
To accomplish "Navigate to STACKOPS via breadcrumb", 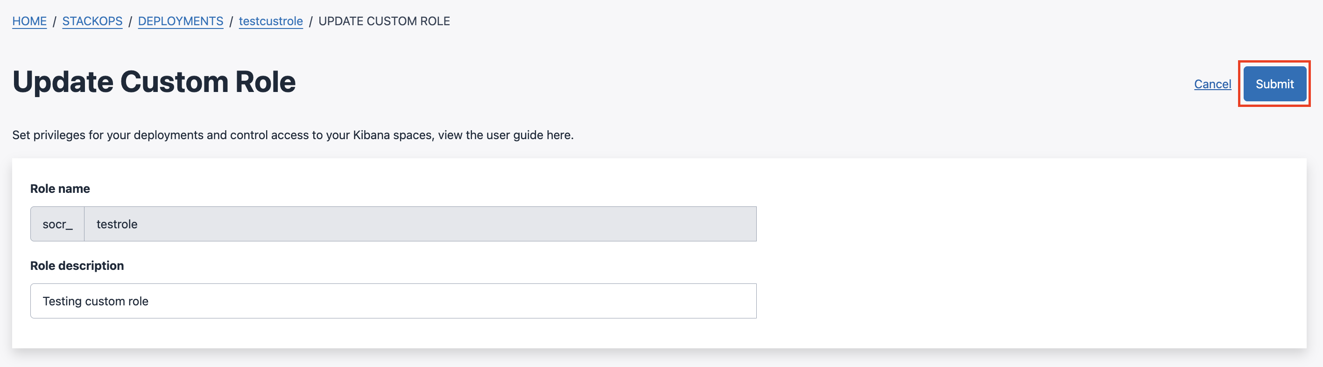I will coord(92,21).
